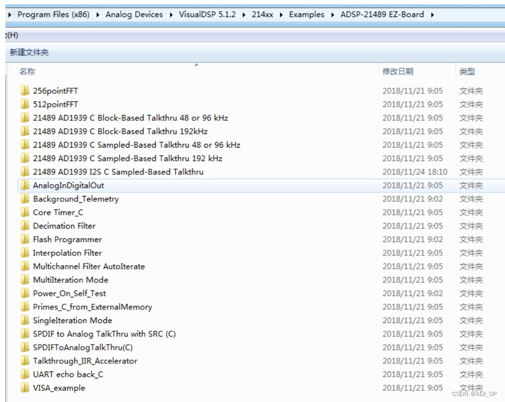Open the partially visible (H) menu item

(12, 35)
